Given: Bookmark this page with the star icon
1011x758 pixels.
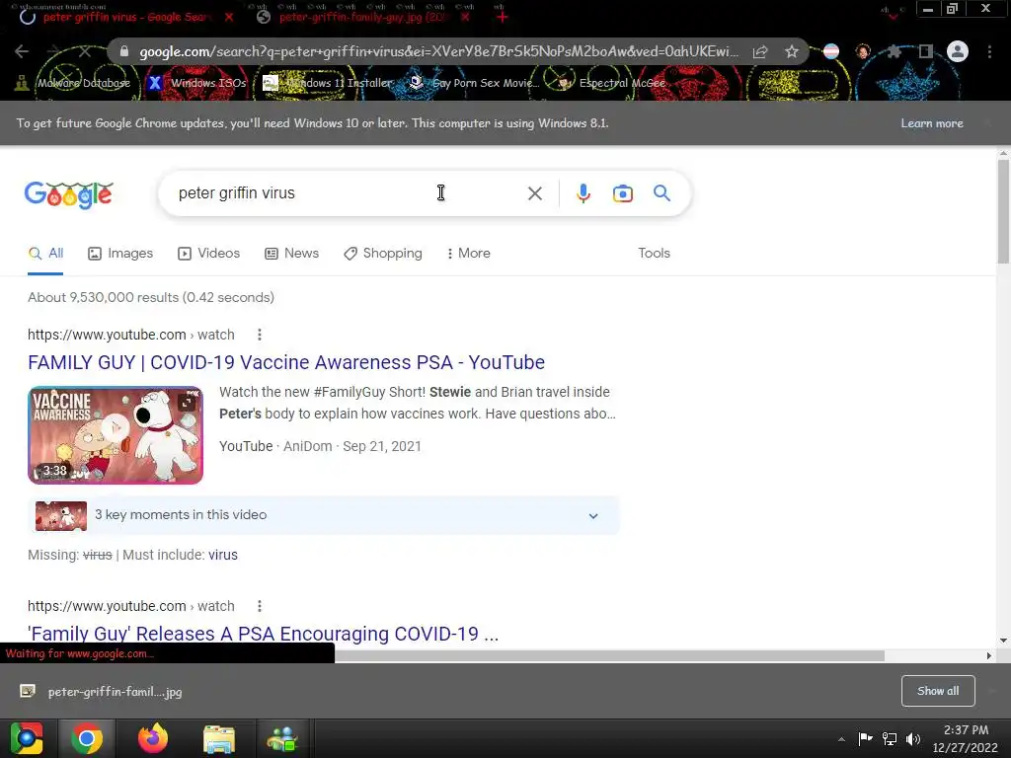Looking at the screenshot, I should point(792,51).
